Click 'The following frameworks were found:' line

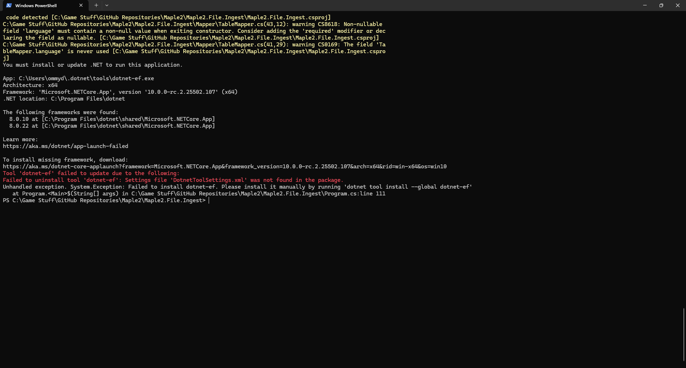[x=60, y=112]
